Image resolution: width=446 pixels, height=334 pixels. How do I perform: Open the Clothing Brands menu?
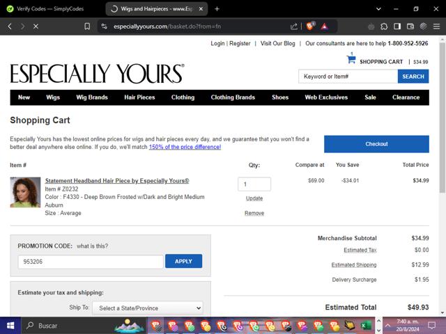[x=233, y=97]
